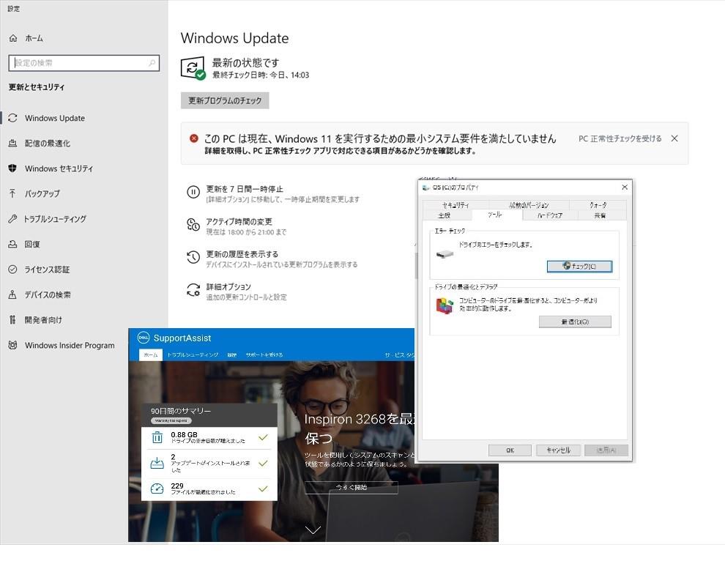Screen dimensions: 725x561
Task: Close the drive properties dialog
Action: (x=625, y=187)
